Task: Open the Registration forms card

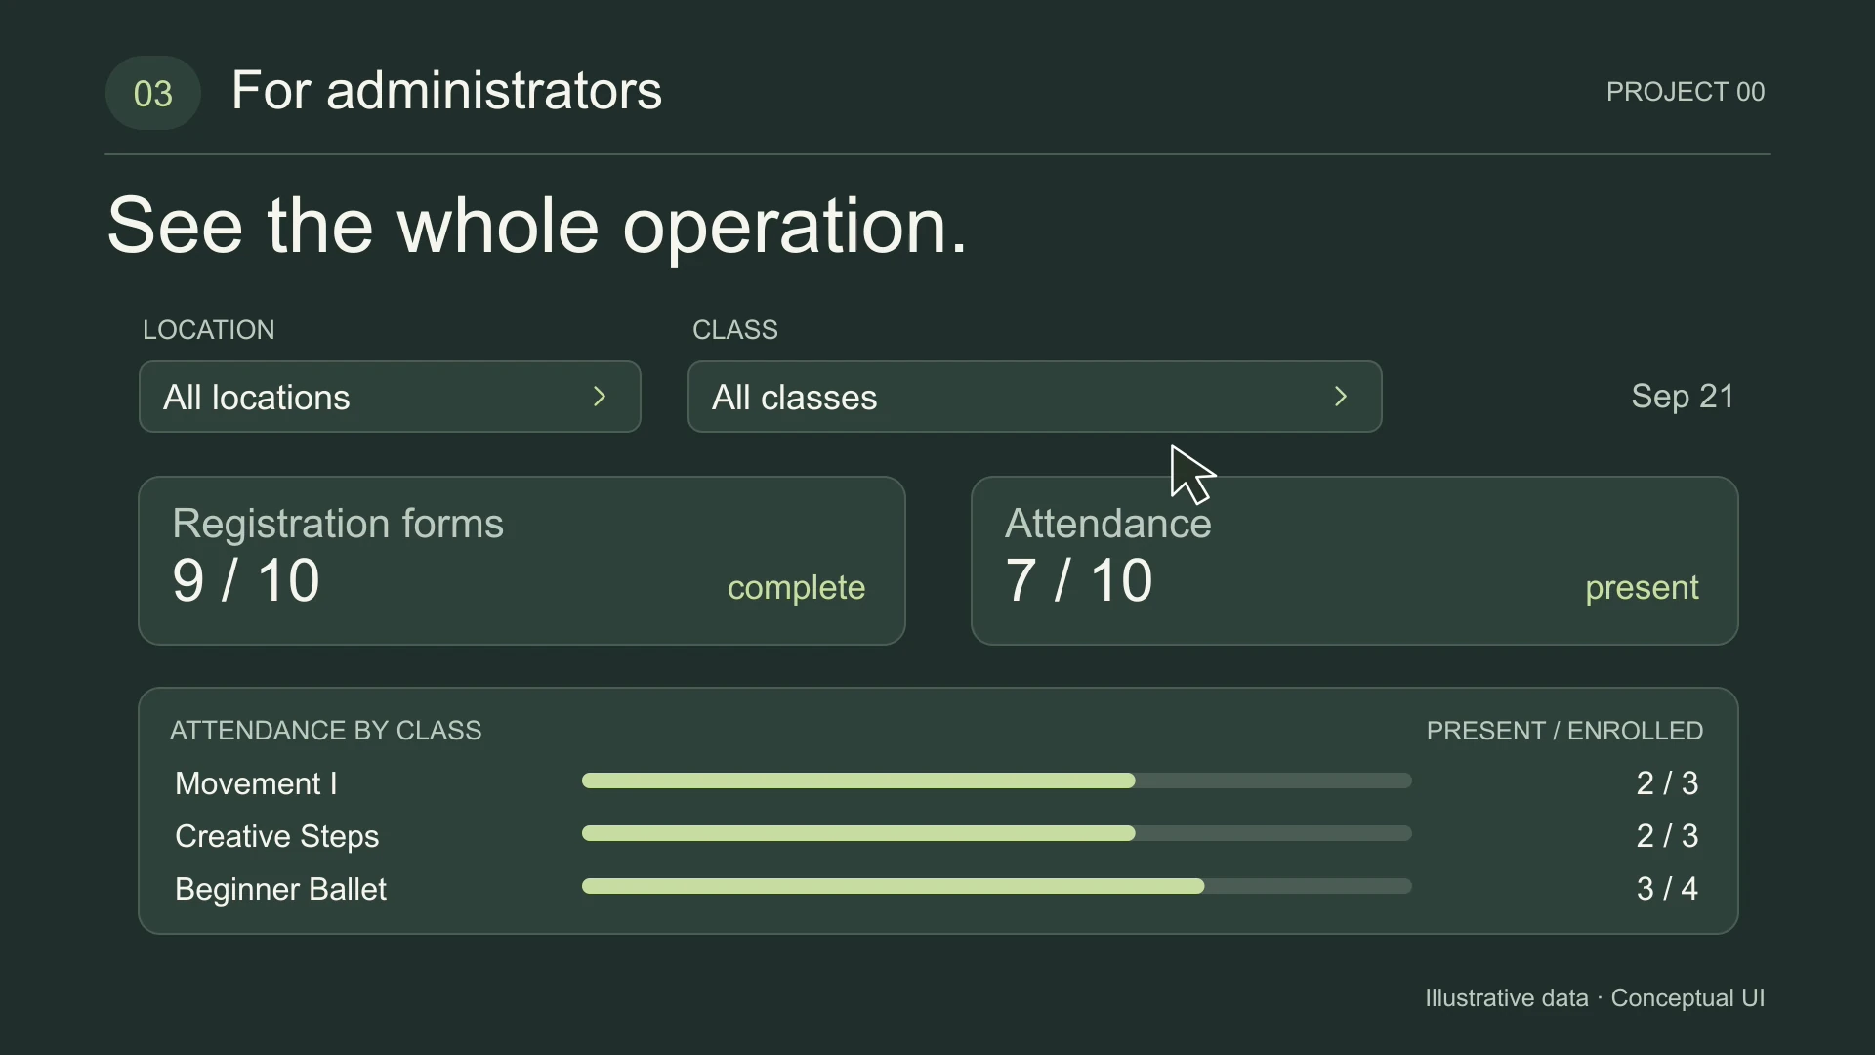Action: click(x=521, y=561)
